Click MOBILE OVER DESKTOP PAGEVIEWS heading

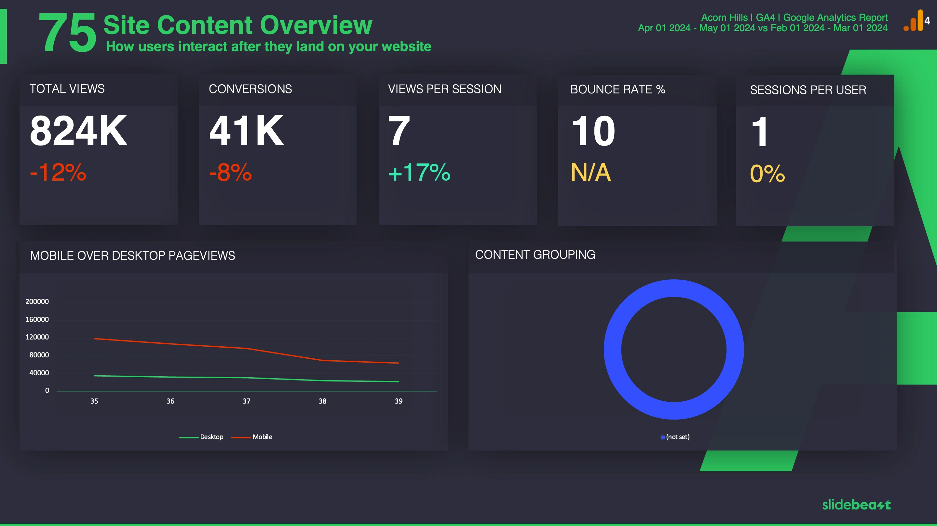[x=132, y=256]
